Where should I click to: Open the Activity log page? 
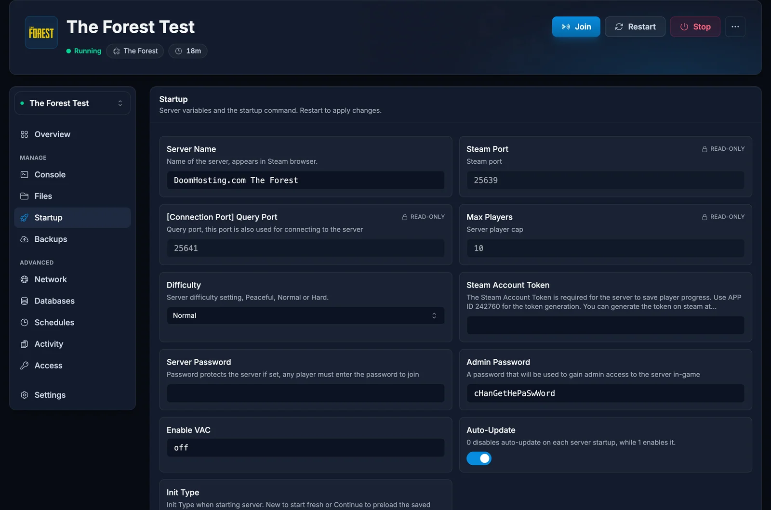[72, 344]
